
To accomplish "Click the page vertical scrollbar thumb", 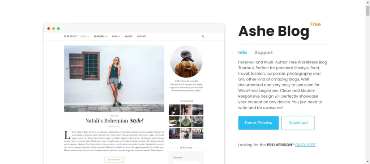I will (367, 10).
